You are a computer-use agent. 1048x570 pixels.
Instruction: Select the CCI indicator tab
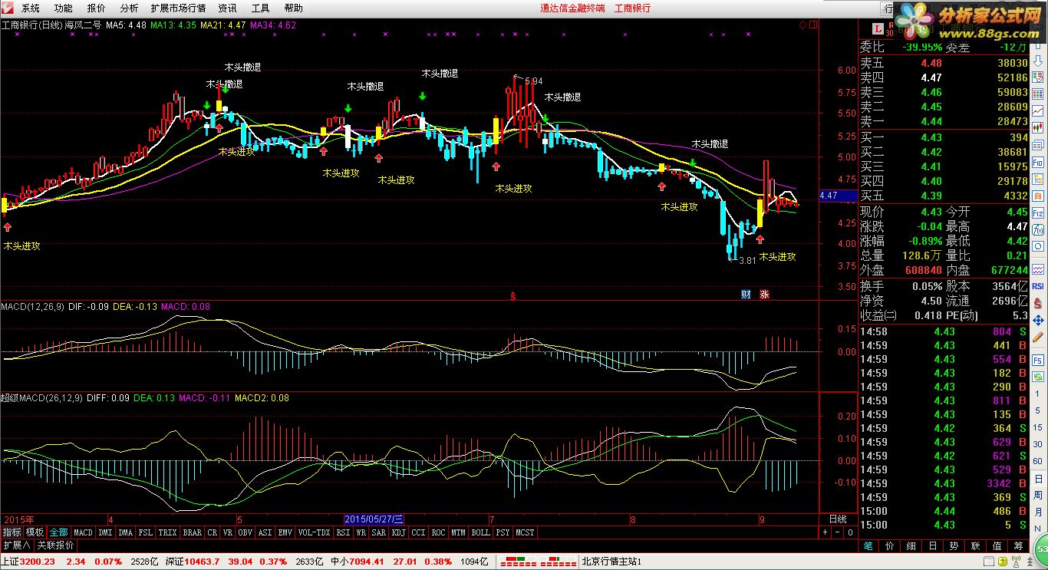point(419,532)
